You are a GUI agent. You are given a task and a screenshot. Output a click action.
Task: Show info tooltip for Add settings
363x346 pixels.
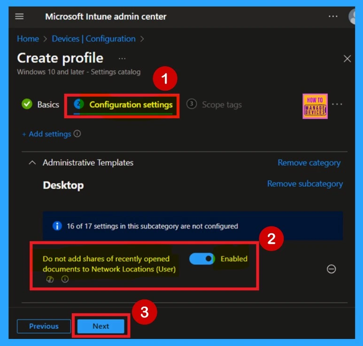(x=77, y=133)
